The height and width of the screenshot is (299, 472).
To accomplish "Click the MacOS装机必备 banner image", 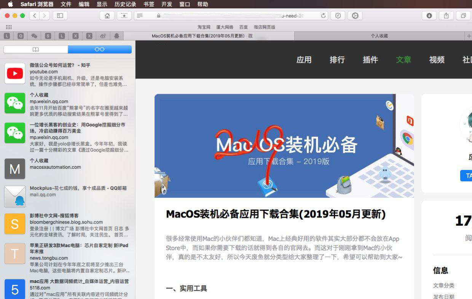I will pyautogui.click(x=284, y=146).
